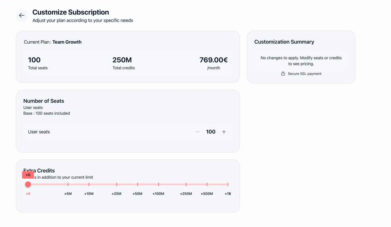Set extra credits slider to +5M
391x227 pixels.
click(68, 184)
